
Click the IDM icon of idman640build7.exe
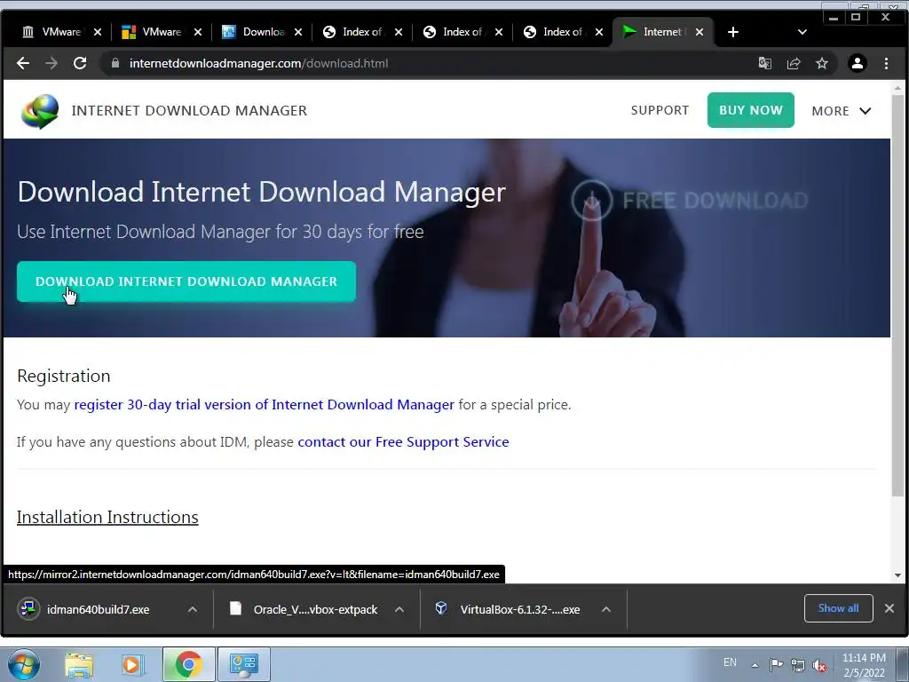pyautogui.click(x=28, y=609)
